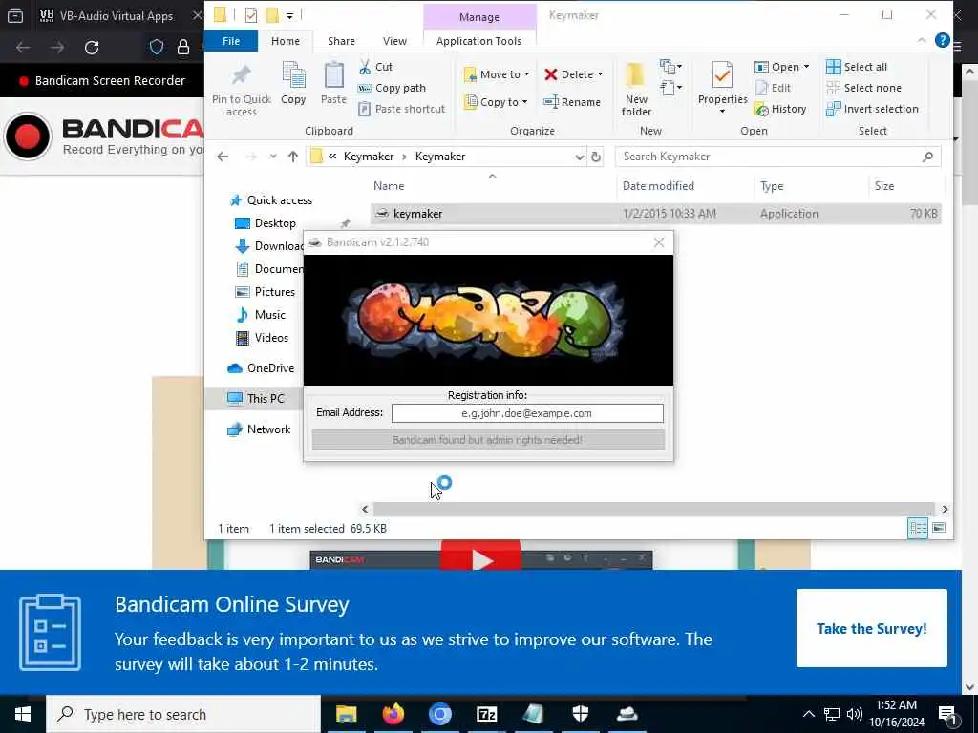Click Select none in ribbon
This screenshot has height=733, width=978.
(863, 88)
